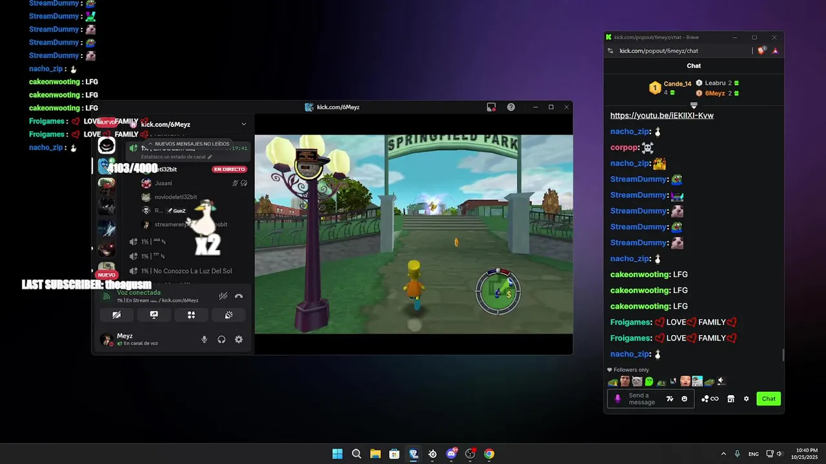The height and width of the screenshot is (464, 826).
Task: Collapse gift leaderboard arrow in Kick chat
Action: tap(694, 105)
